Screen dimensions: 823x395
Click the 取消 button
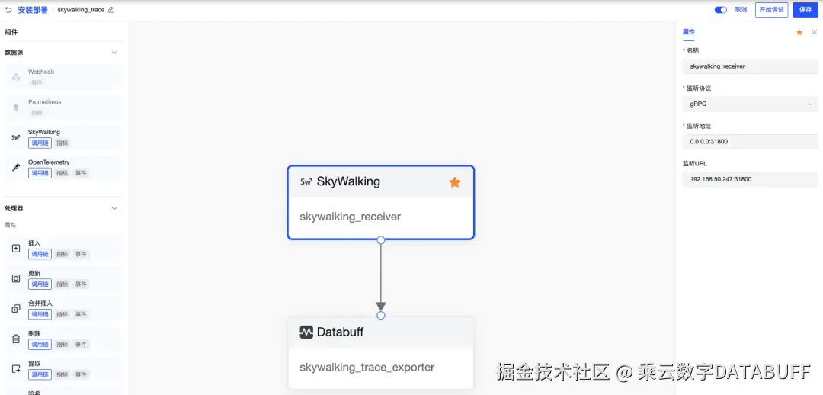point(741,9)
